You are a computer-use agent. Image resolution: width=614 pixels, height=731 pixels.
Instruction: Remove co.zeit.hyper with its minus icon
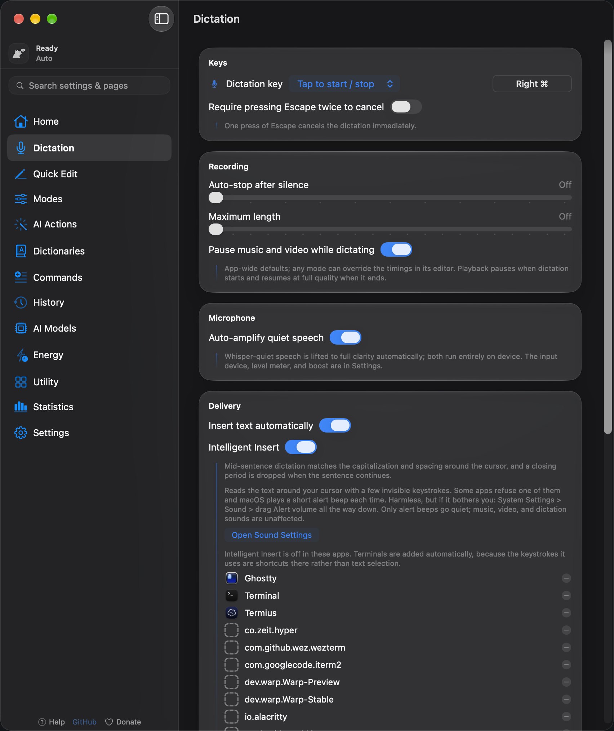566,630
